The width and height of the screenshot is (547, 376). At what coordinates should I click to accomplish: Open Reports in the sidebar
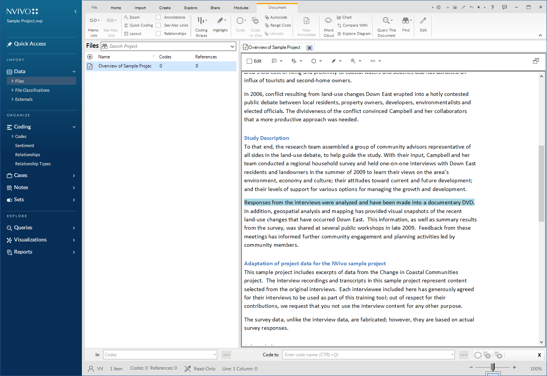[23, 252]
